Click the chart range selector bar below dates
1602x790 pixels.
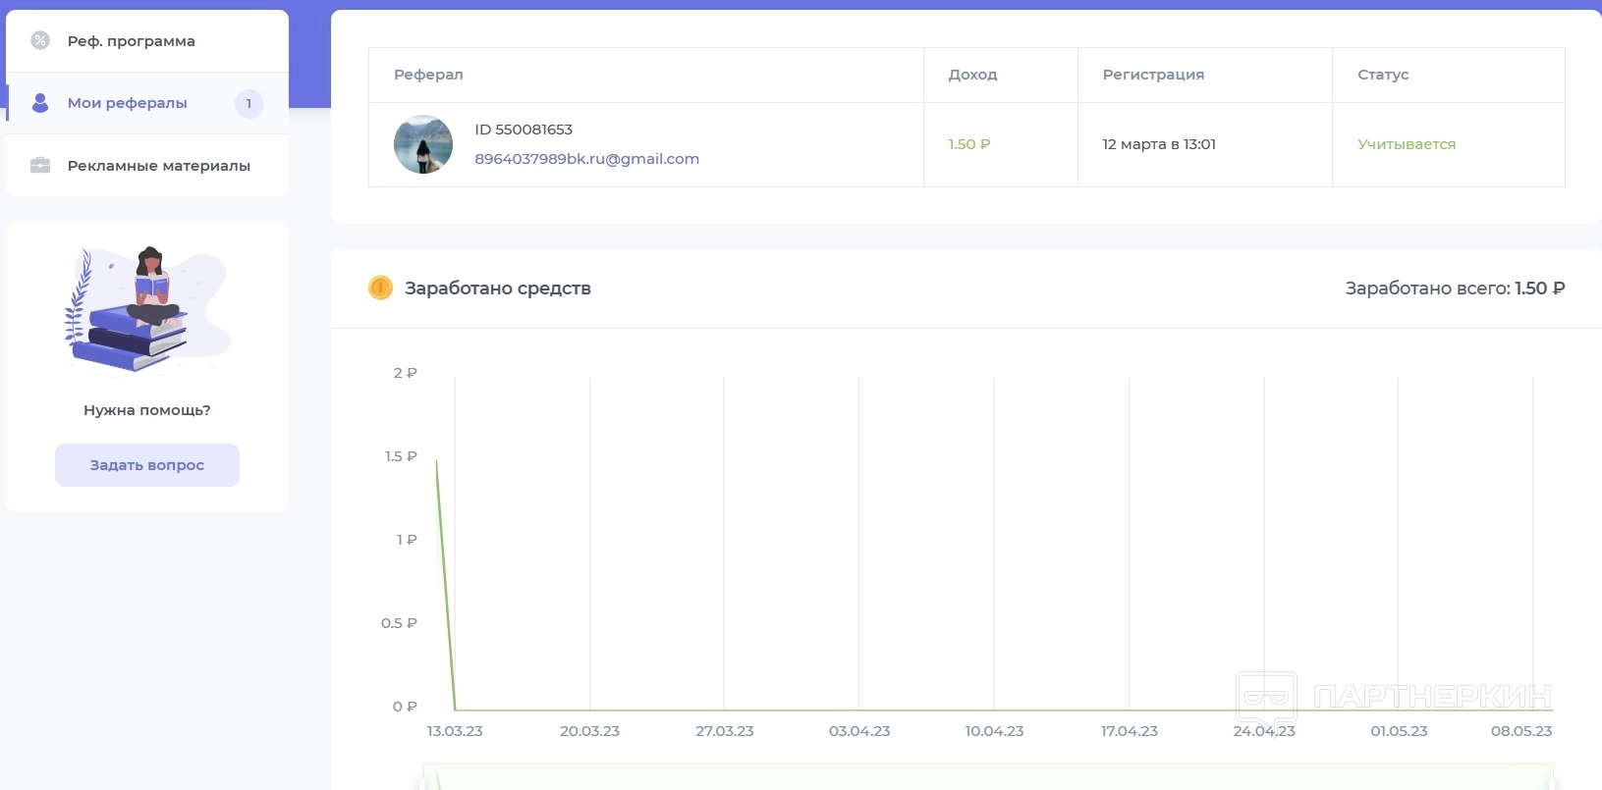pos(987,777)
